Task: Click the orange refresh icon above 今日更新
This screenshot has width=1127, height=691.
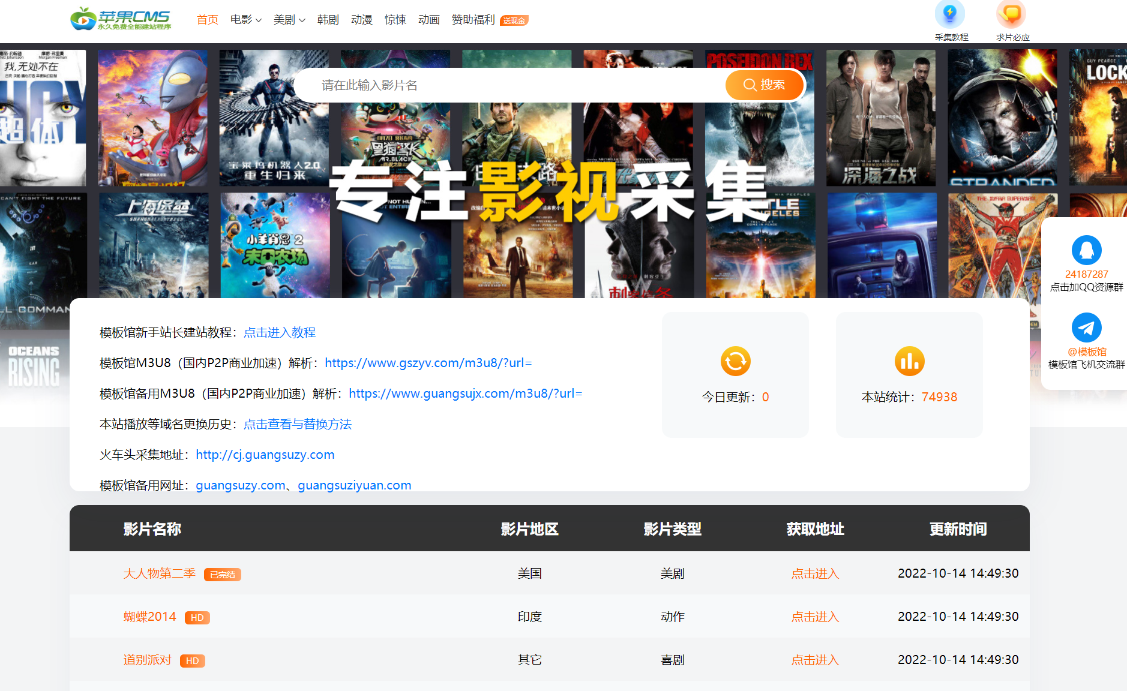Action: tap(735, 361)
